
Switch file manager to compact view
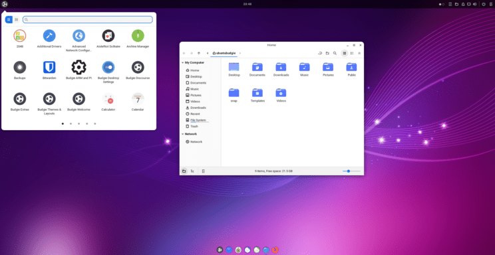(x=359, y=53)
